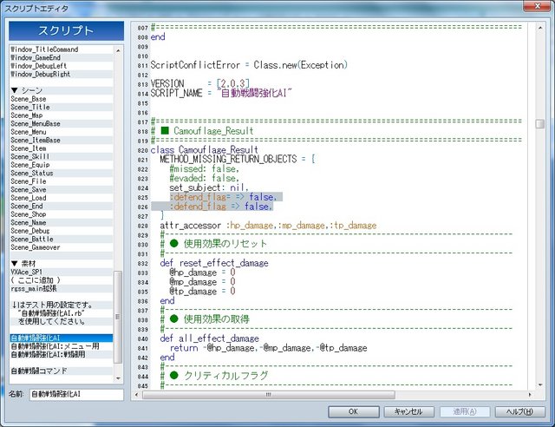Click the OK button
Screen dimensions: 555x427
pos(354,411)
